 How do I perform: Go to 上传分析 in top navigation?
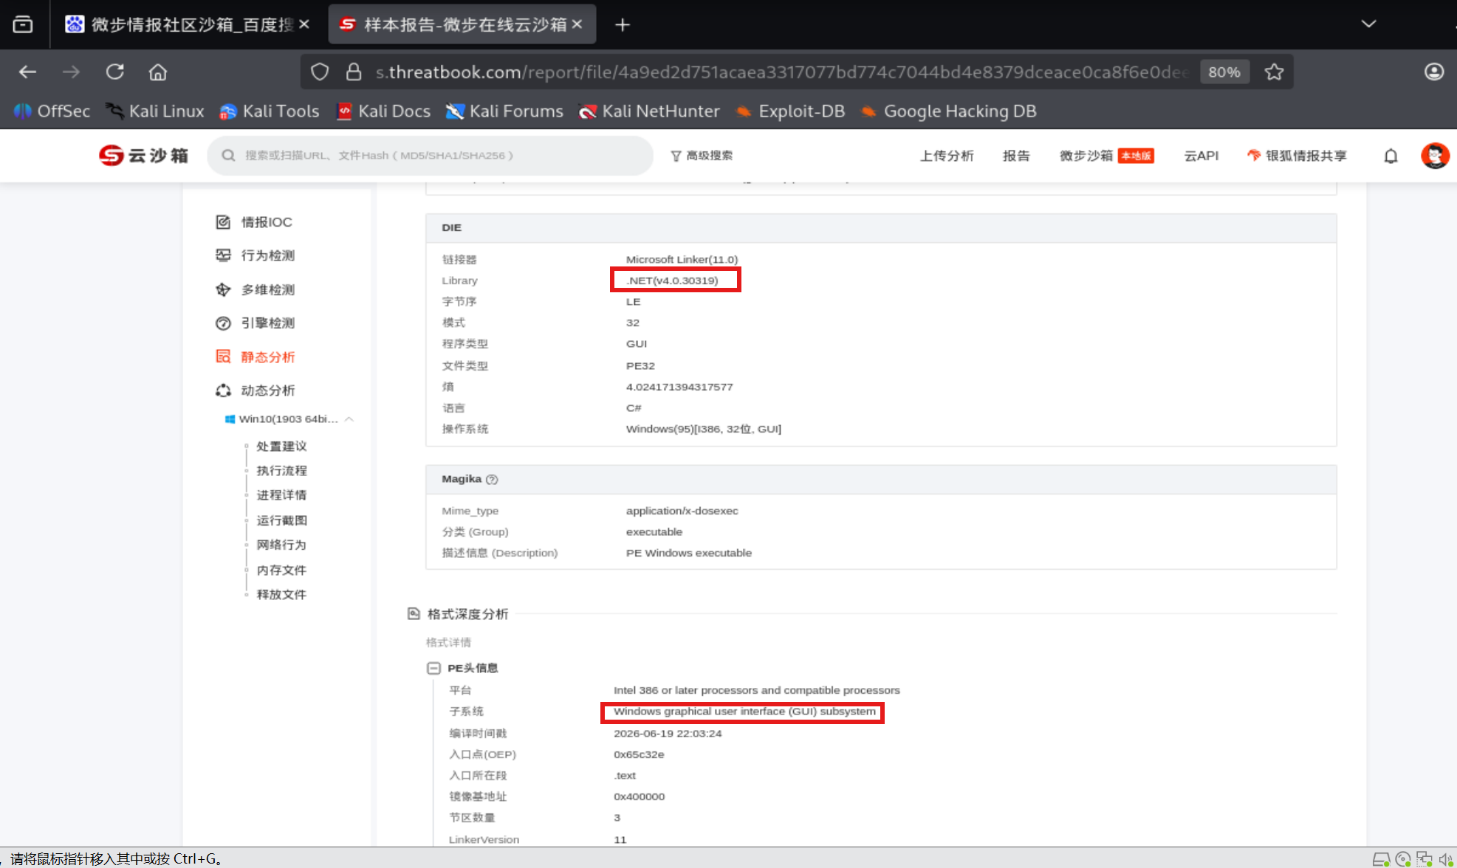946,156
